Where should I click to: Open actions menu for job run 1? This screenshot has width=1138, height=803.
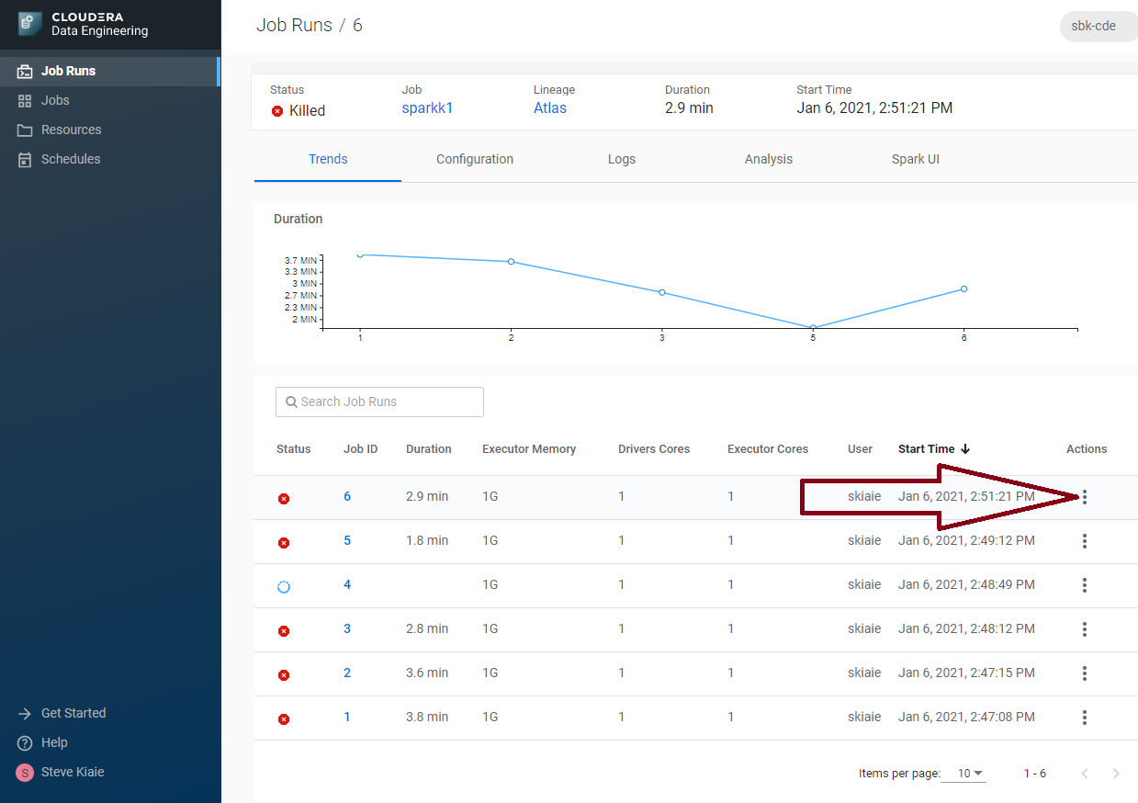[x=1085, y=718]
